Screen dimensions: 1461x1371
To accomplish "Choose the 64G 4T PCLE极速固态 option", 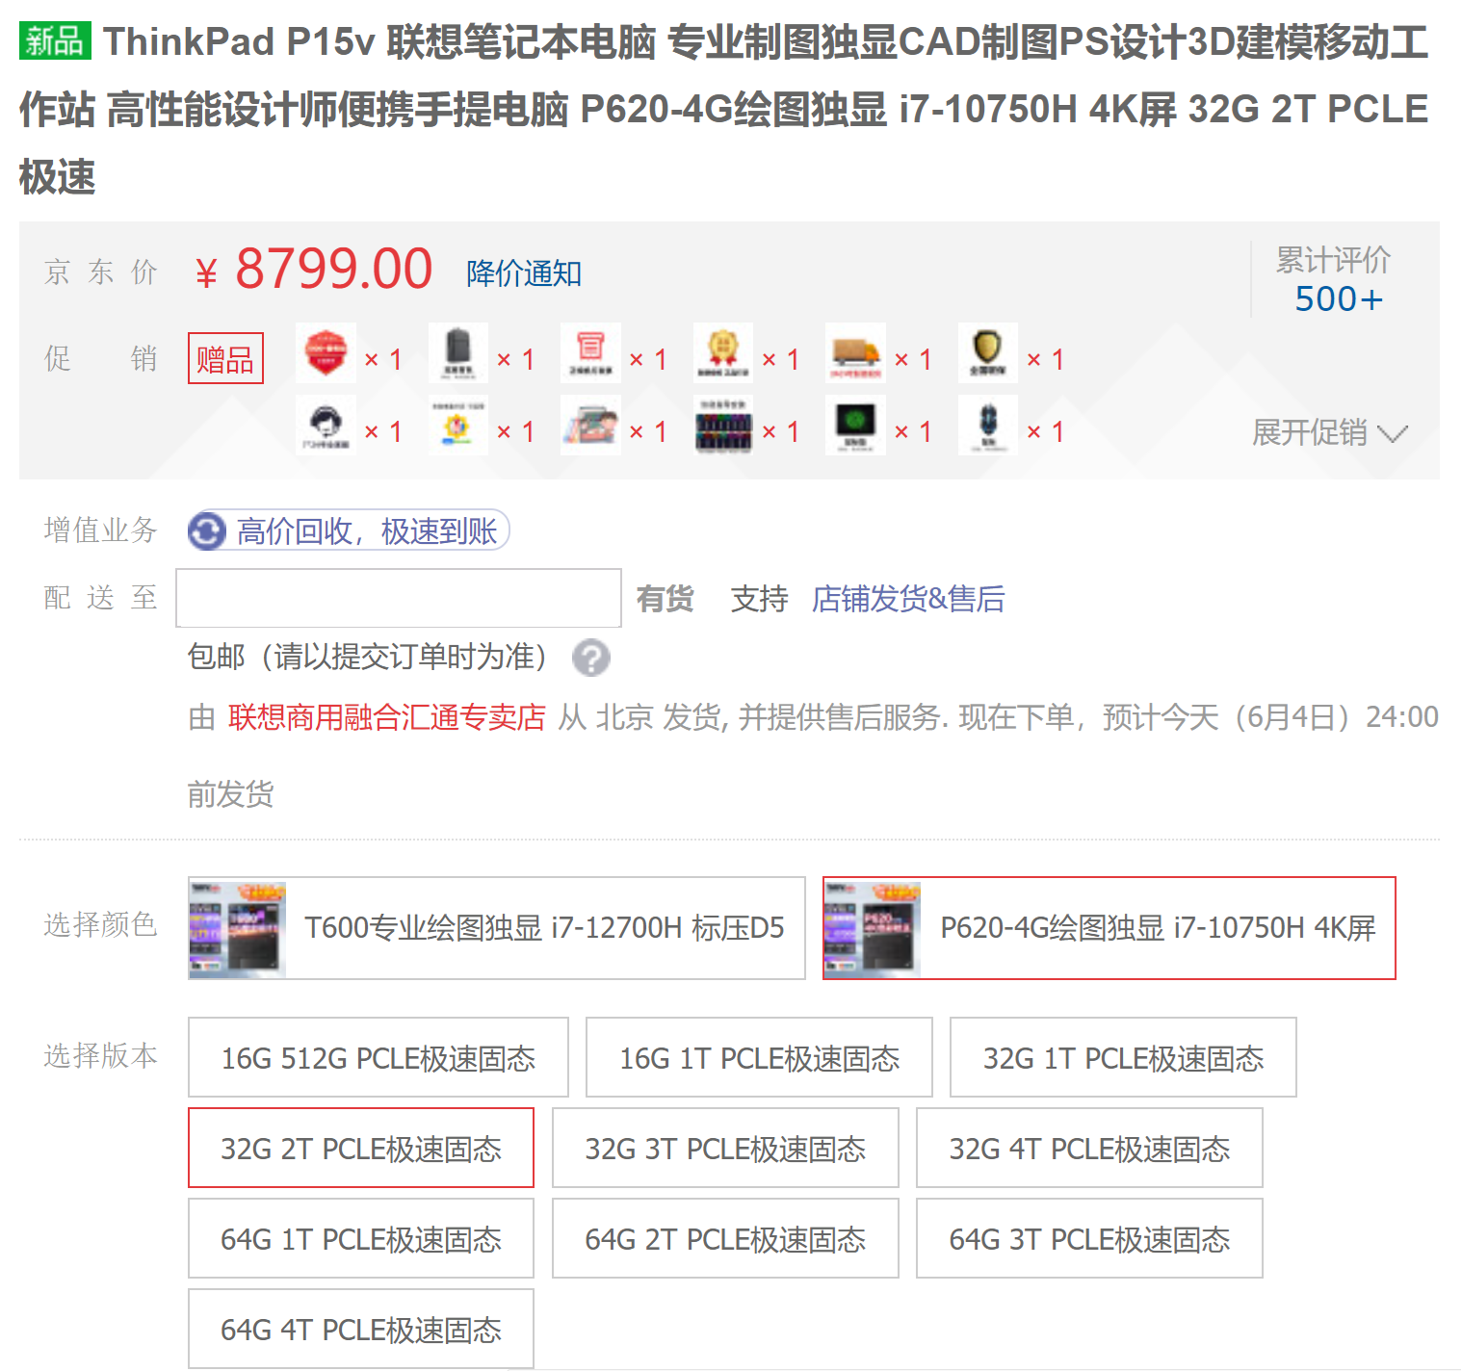I will point(360,1330).
